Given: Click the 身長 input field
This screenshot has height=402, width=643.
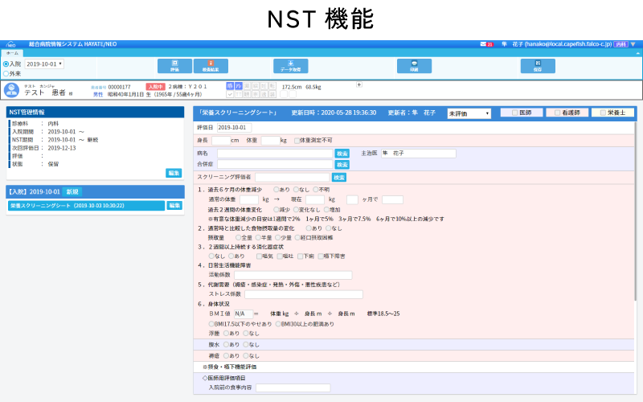Looking at the screenshot, I should click(x=220, y=140).
